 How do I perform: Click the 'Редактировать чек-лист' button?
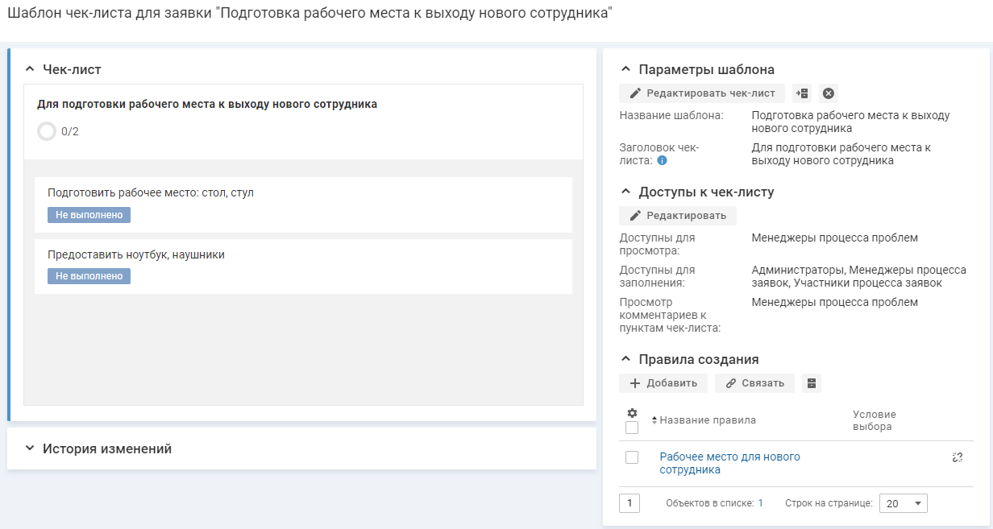pyautogui.click(x=701, y=93)
